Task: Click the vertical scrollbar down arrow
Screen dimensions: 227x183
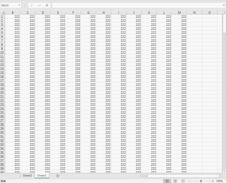Action: coord(225,171)
